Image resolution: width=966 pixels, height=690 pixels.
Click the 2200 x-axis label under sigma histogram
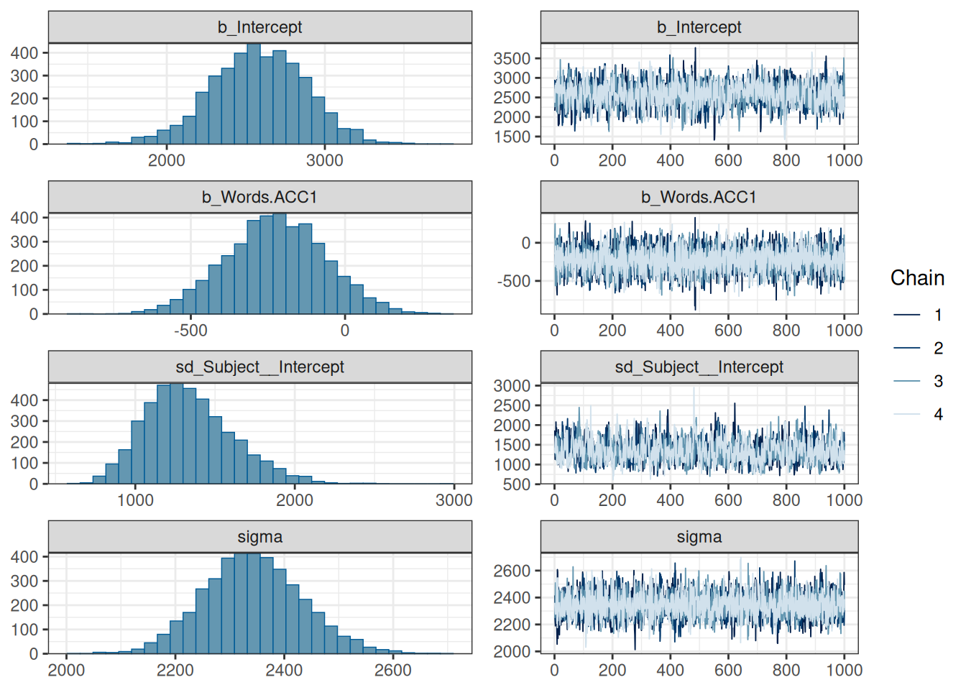click(x=175, y=671)
